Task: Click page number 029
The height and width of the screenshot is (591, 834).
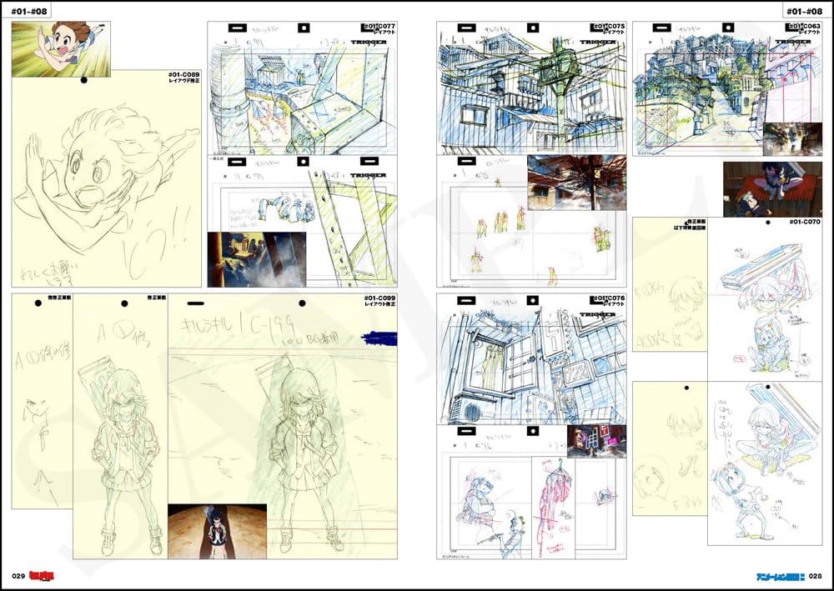Action: point(19,576)
